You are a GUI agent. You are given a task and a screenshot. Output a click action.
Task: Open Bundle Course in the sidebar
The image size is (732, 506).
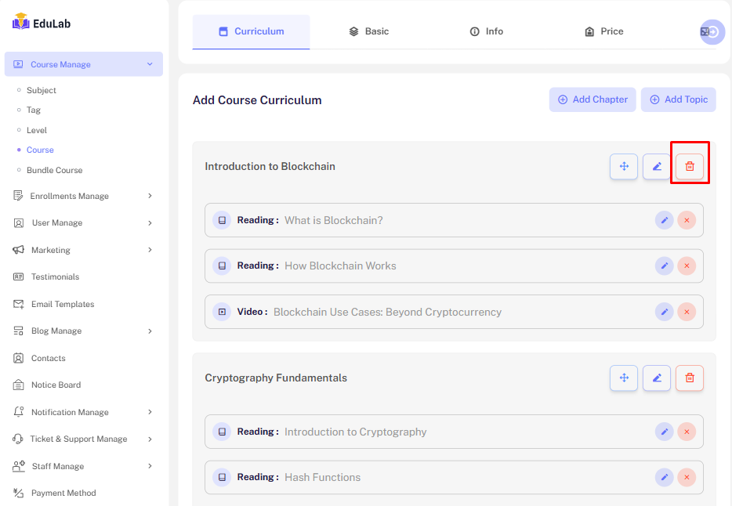tap(54, 170)
